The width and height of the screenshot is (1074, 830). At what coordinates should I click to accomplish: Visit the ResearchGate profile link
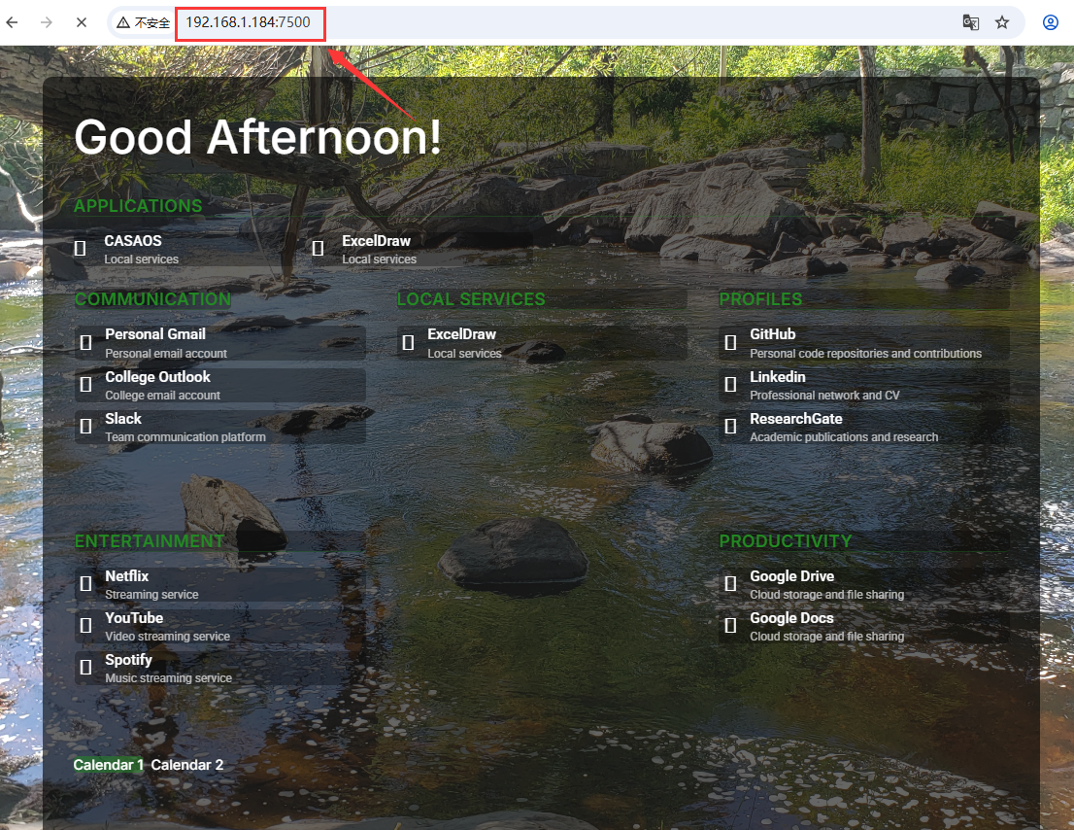tap(863, 427)
